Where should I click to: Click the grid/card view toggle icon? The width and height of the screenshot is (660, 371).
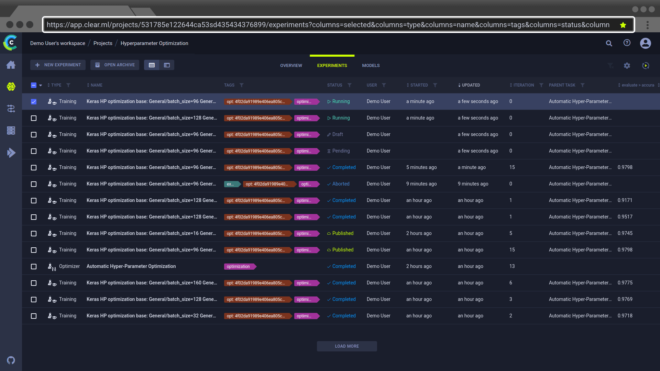[167, 65]
